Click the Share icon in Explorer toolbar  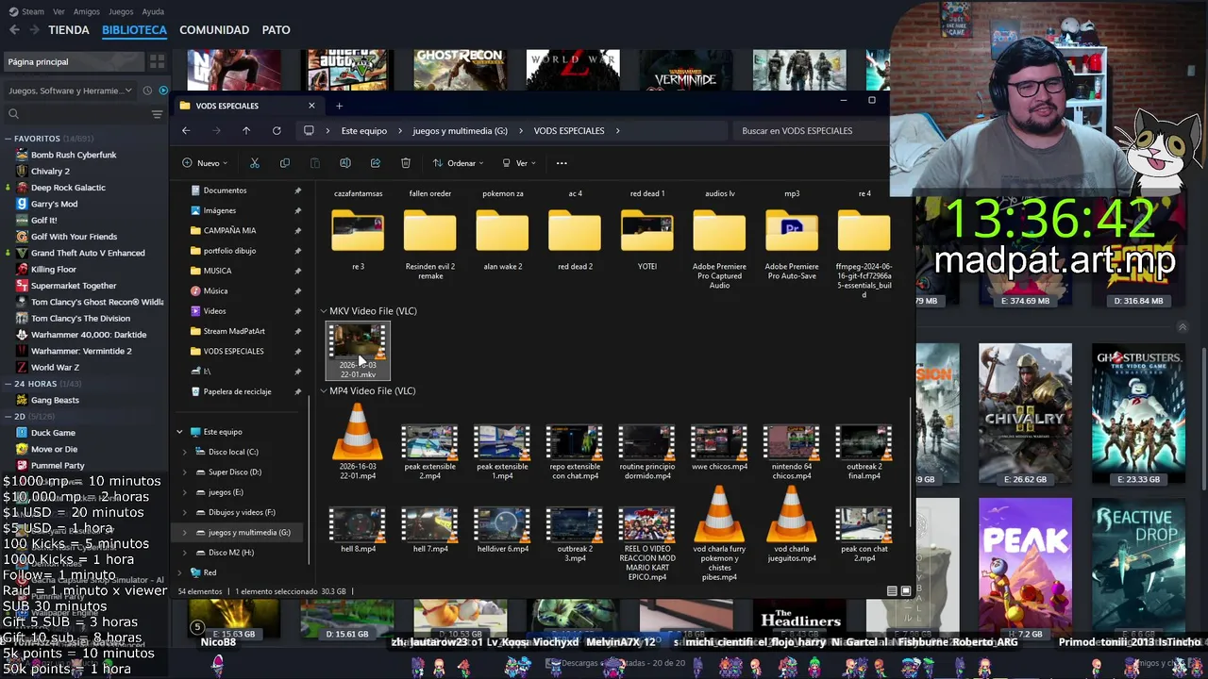[376, 163]
